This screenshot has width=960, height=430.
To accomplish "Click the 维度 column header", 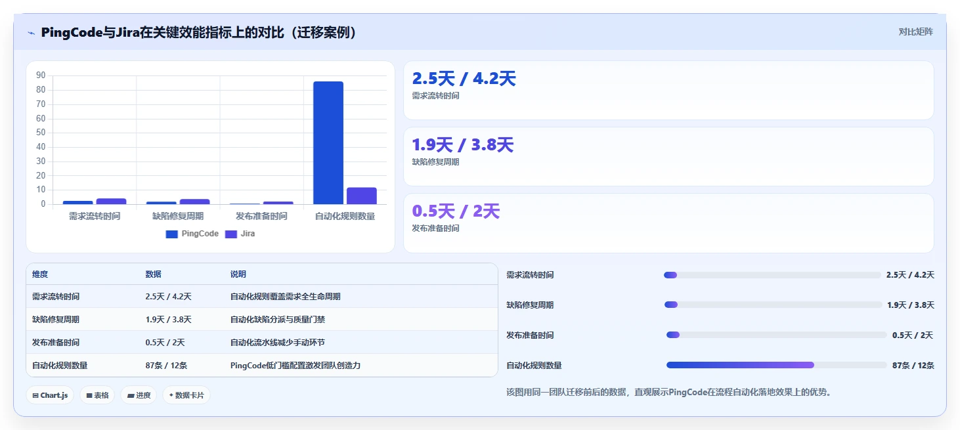I will click(40, 274).
